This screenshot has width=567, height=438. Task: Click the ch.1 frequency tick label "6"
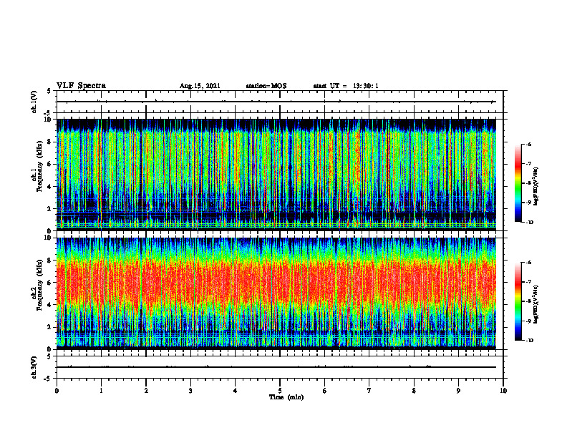click(x=49, y=164)
